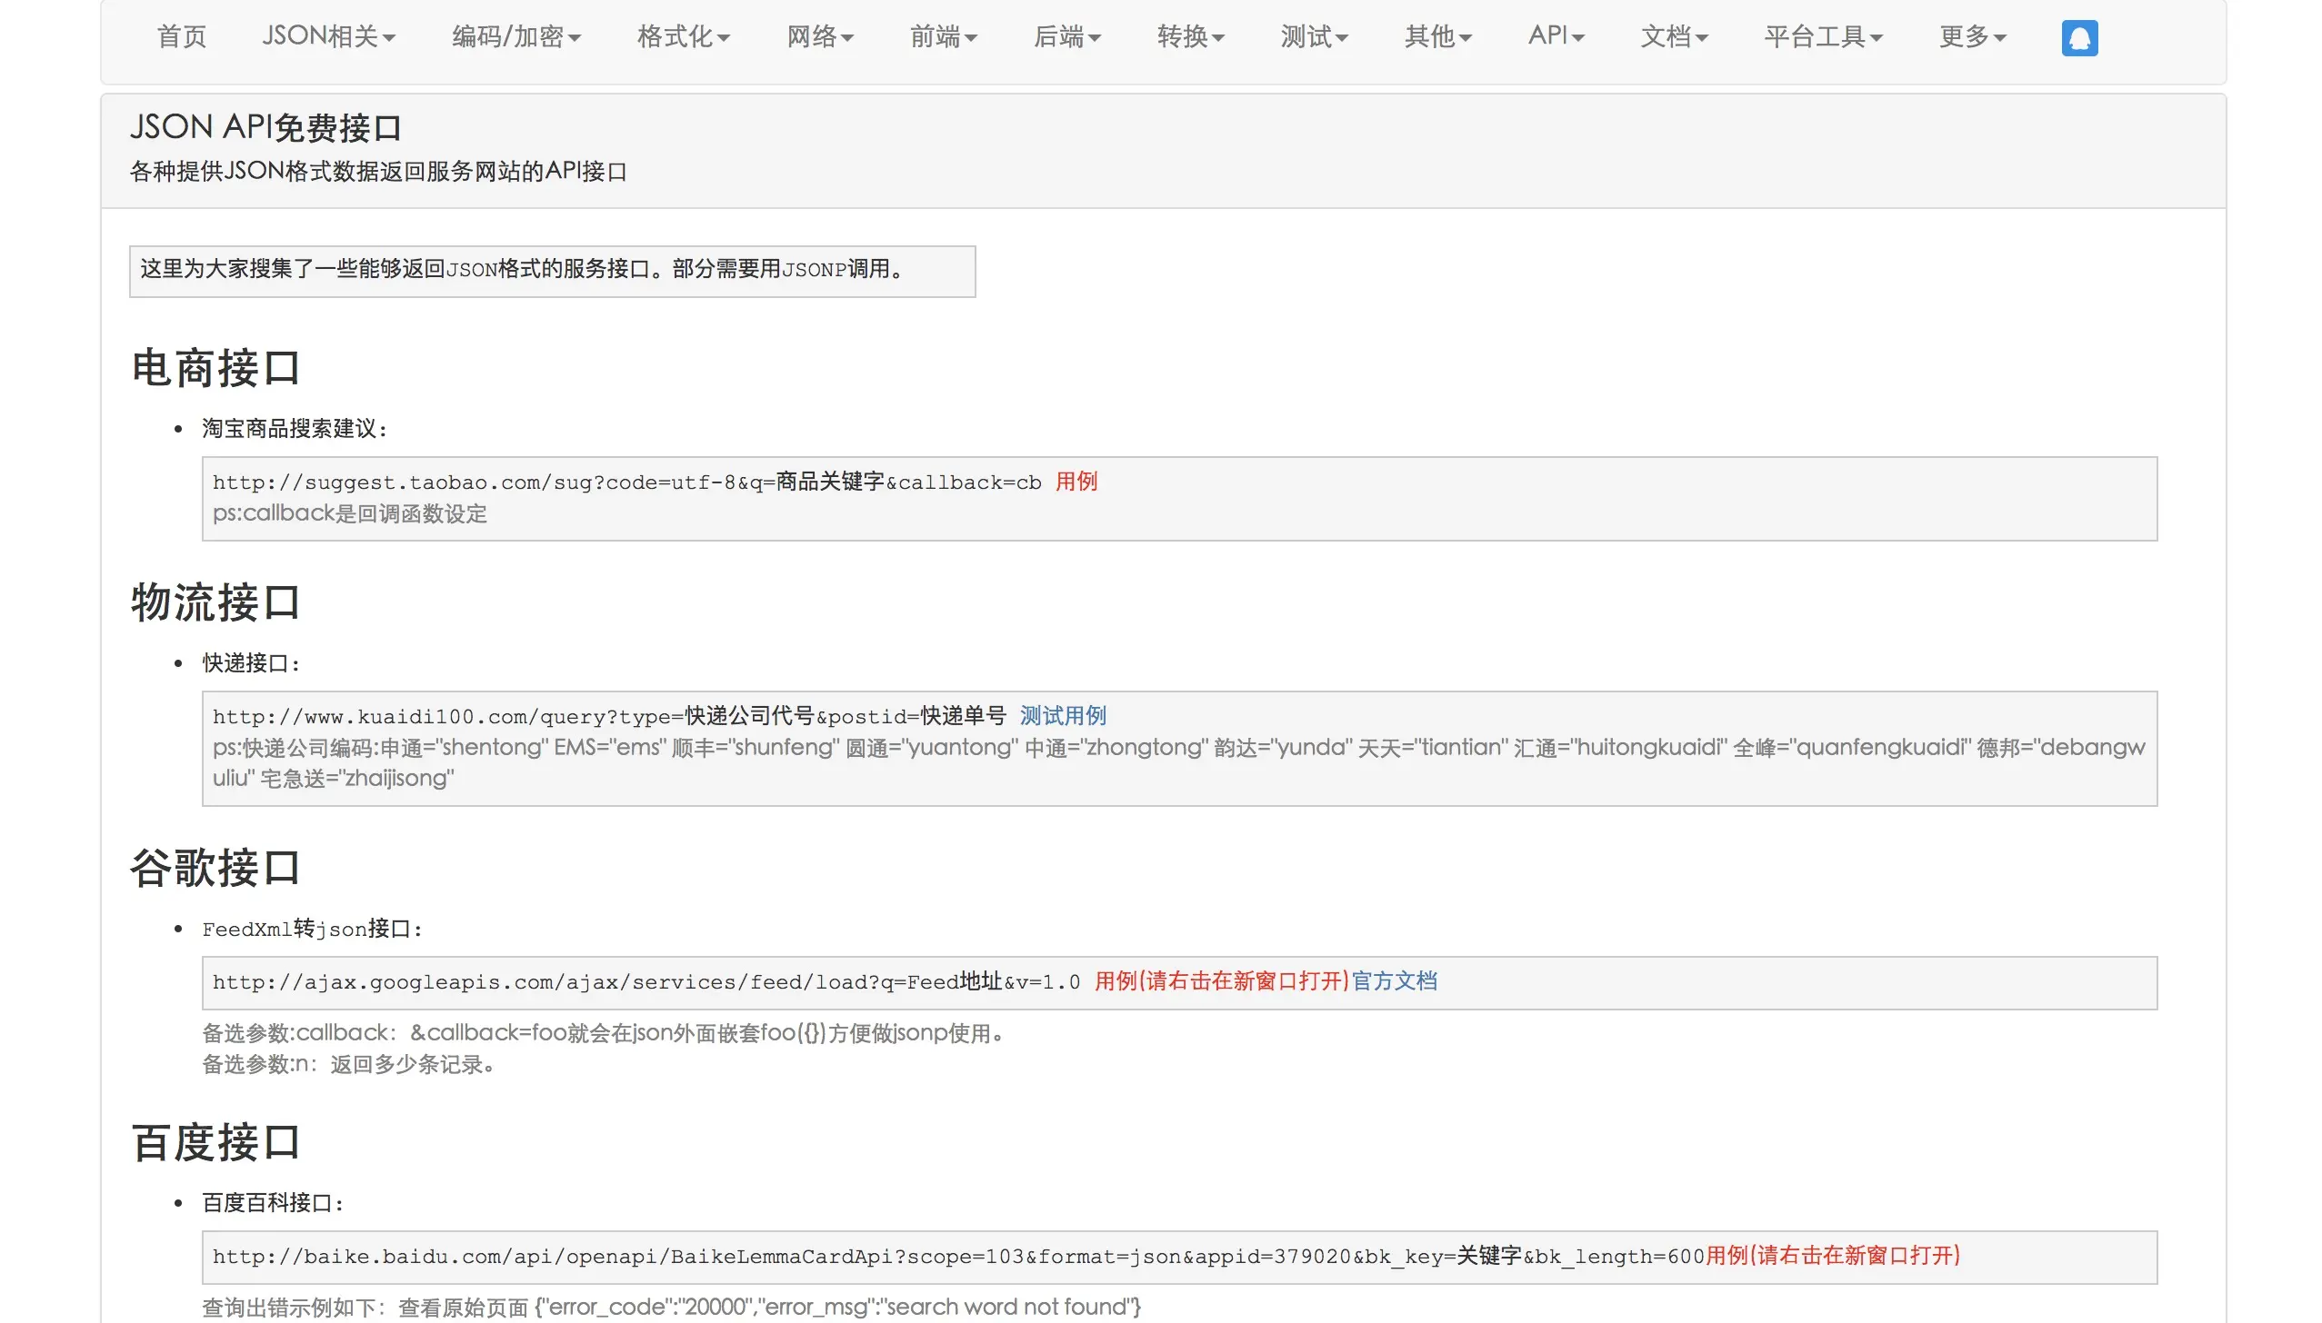
Task: Expand the 前端 dropdown menu
Action: pyautogui.click(x=943, y=36)
